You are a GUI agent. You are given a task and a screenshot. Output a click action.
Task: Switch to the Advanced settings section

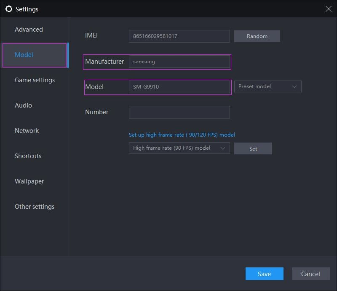[29, 29]
